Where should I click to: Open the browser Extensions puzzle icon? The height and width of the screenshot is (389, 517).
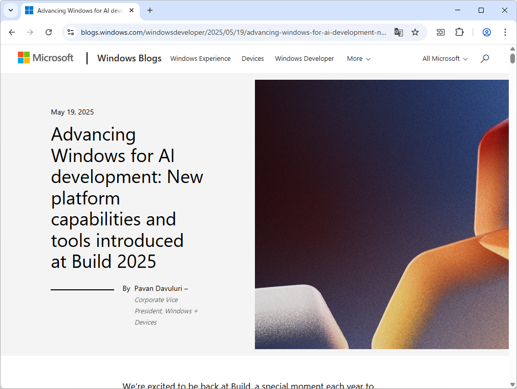[459, 32]
